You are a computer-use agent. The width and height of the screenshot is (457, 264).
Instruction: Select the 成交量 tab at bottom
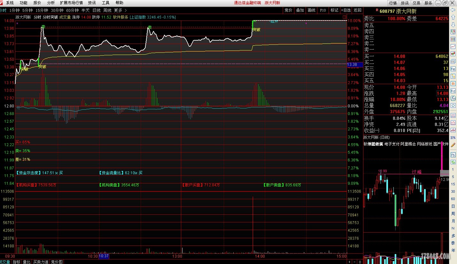click(5, 262)
